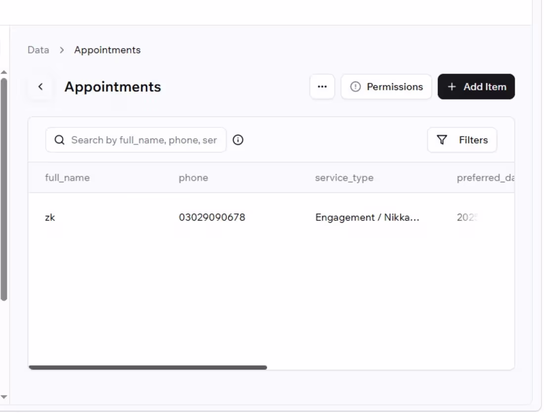Click the full_name column header
This screenshot has width=544, height=413.
[67, 178]
